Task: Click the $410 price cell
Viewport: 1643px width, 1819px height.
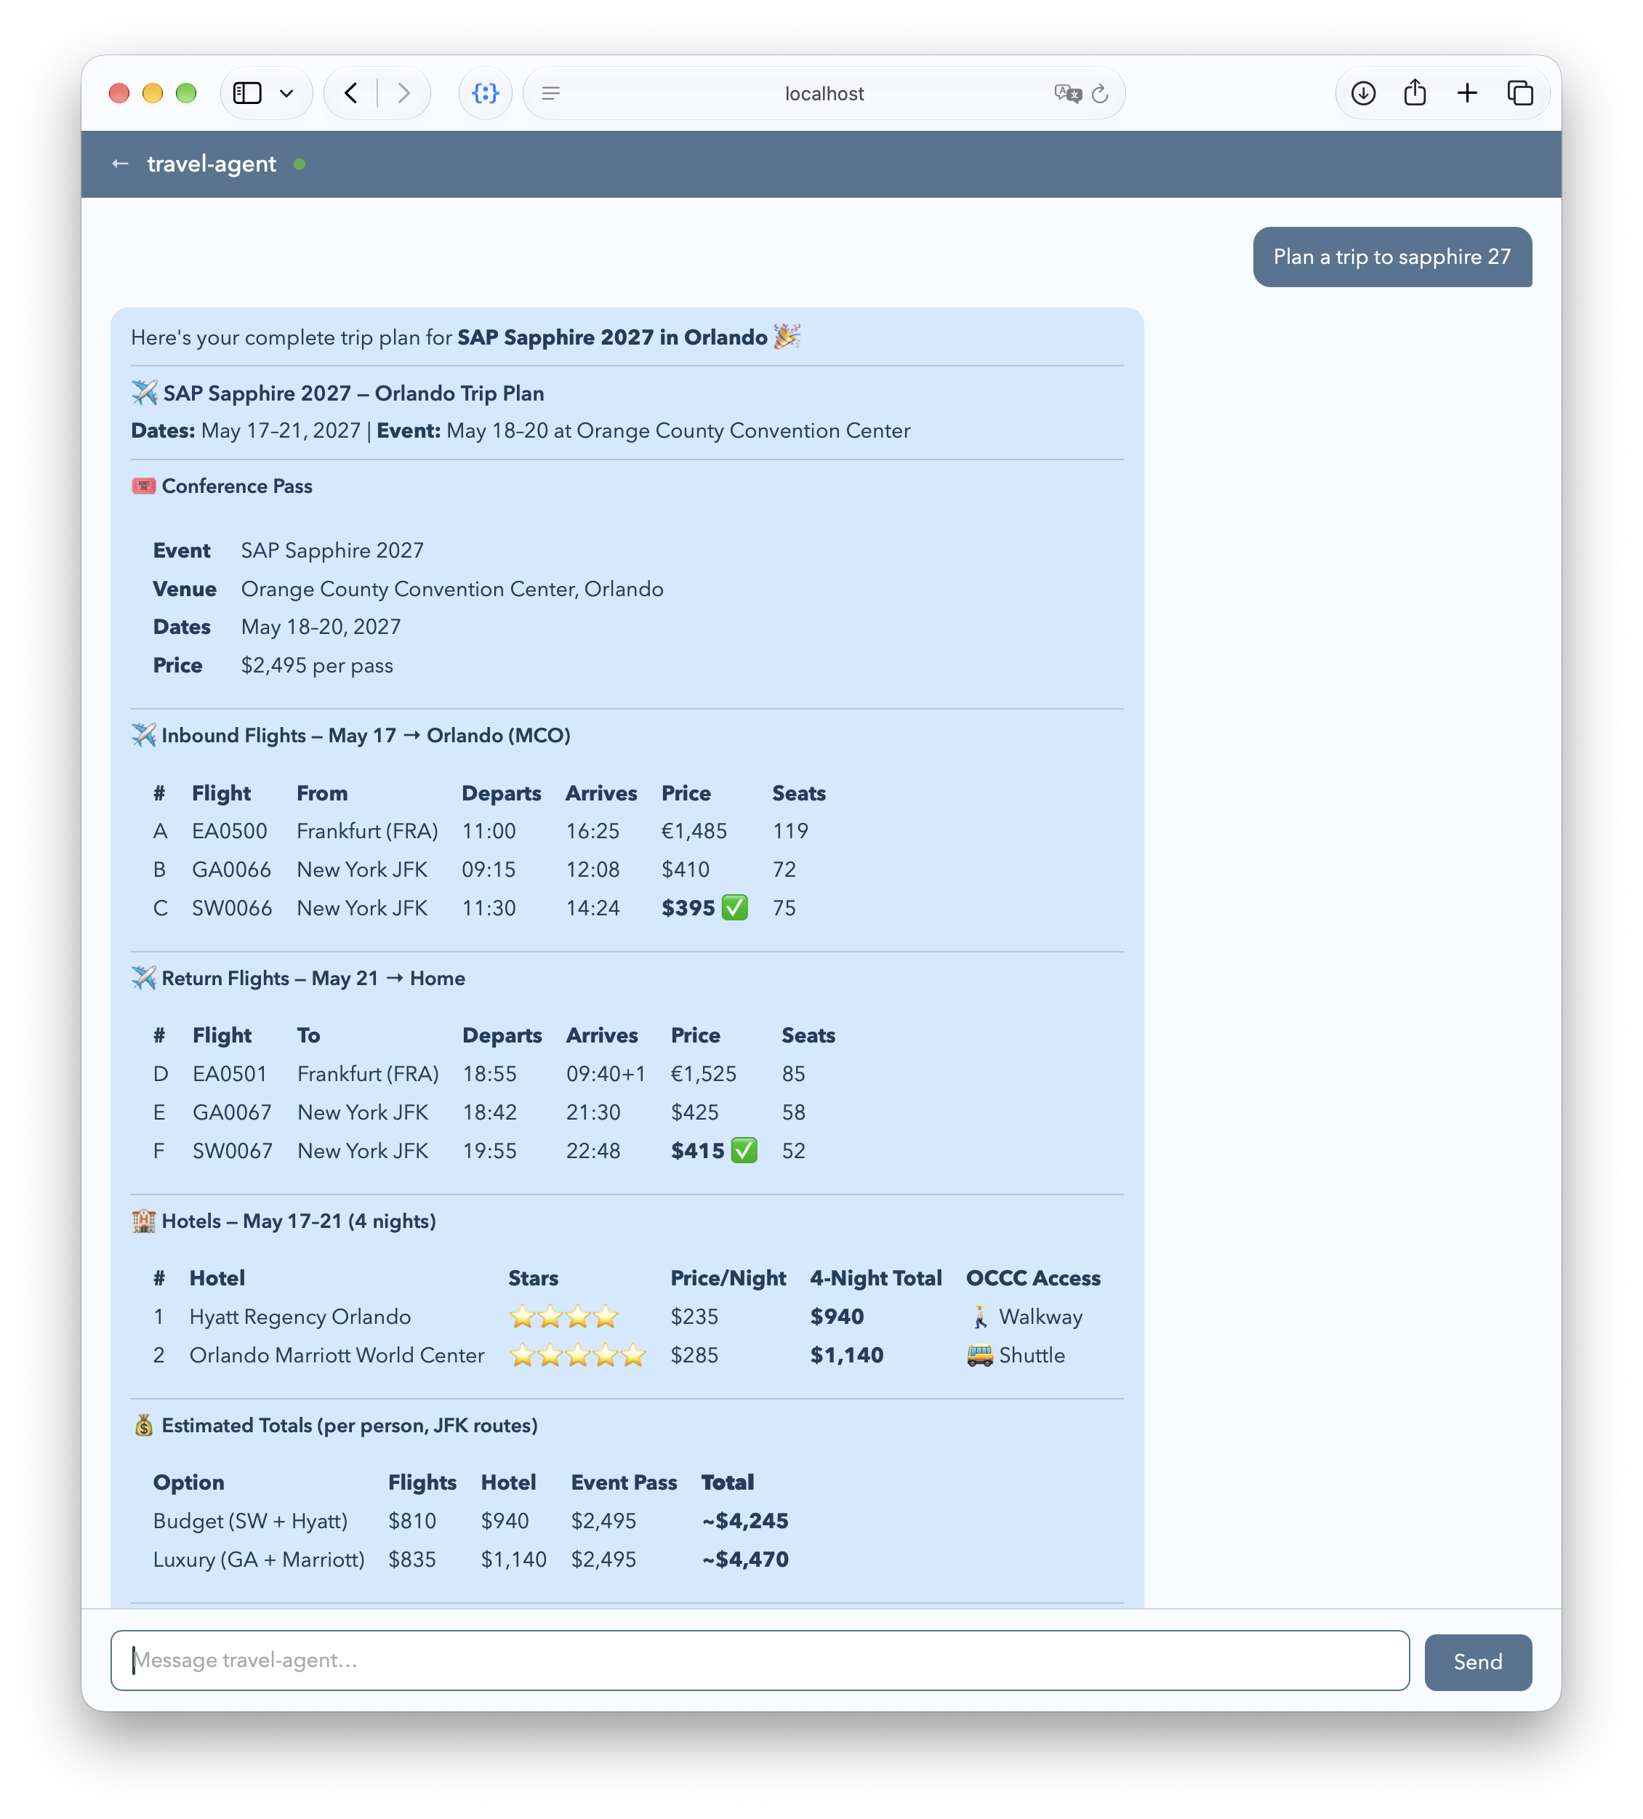Action: tap(685, 869)
